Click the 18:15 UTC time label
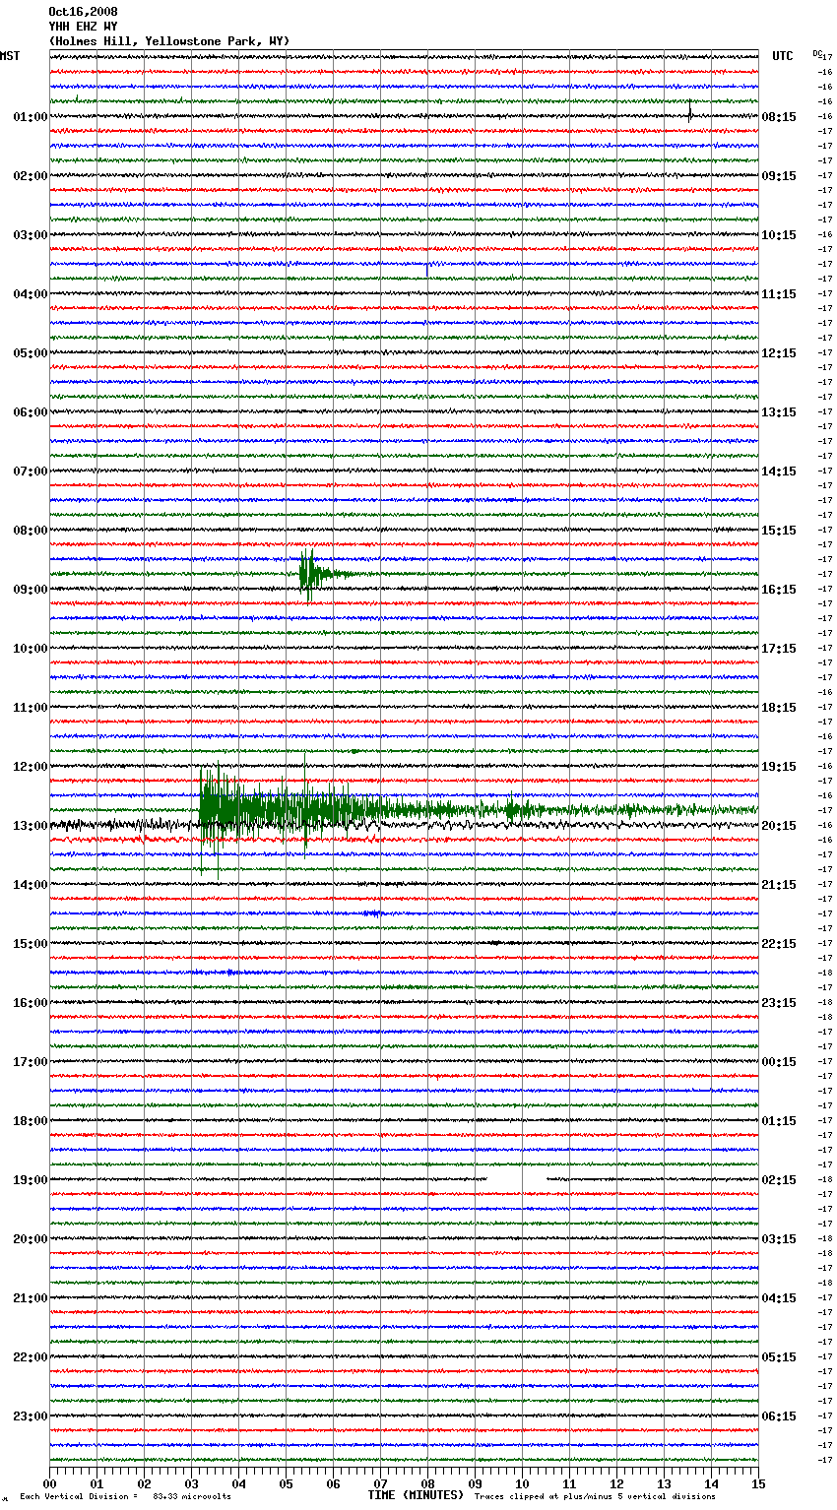This screenshot has height=1510, width=837. (x=779, y=708)
